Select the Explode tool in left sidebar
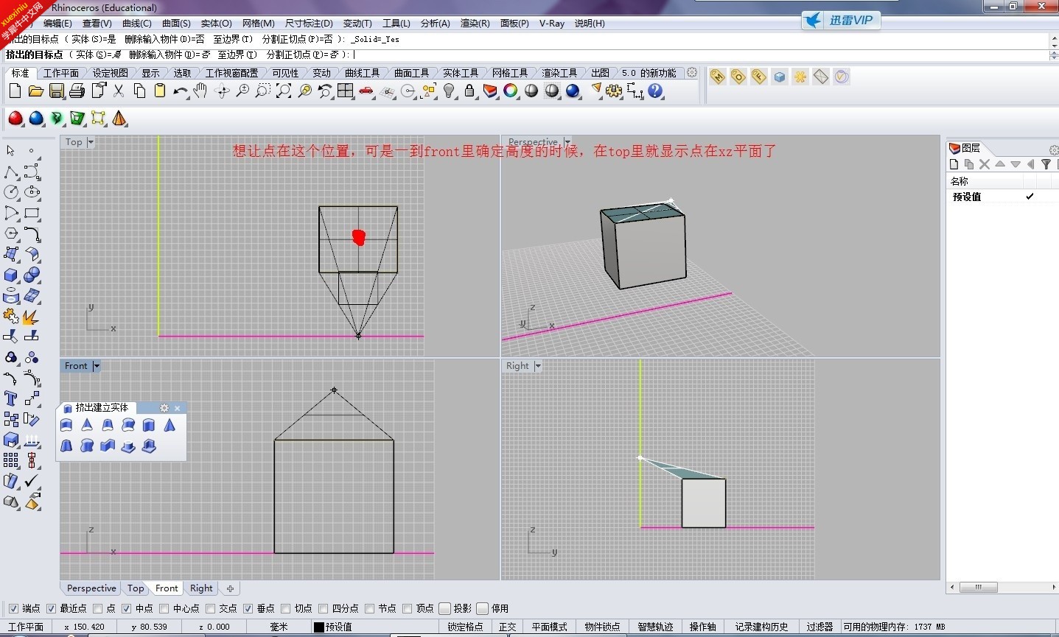 (x=31, y=317)
